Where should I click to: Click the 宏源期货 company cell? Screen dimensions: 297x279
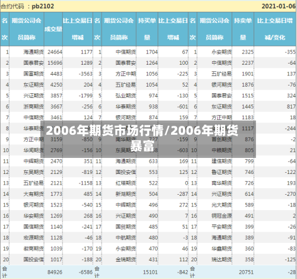[34, 237]
